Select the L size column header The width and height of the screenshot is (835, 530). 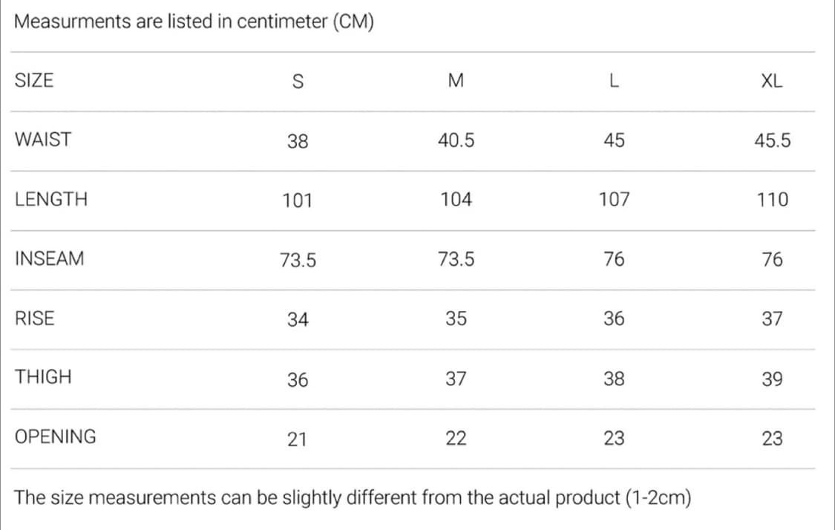click(614, 80)
